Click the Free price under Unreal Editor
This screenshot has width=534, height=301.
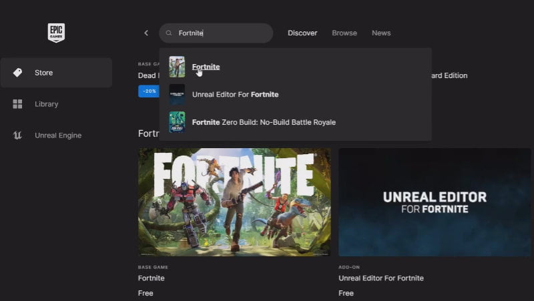346,293
